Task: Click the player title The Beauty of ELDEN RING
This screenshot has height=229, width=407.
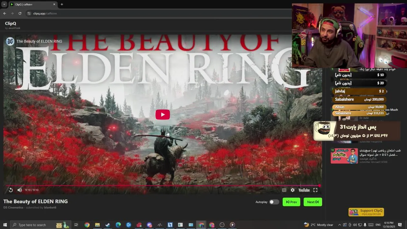Action: [39, 41]
